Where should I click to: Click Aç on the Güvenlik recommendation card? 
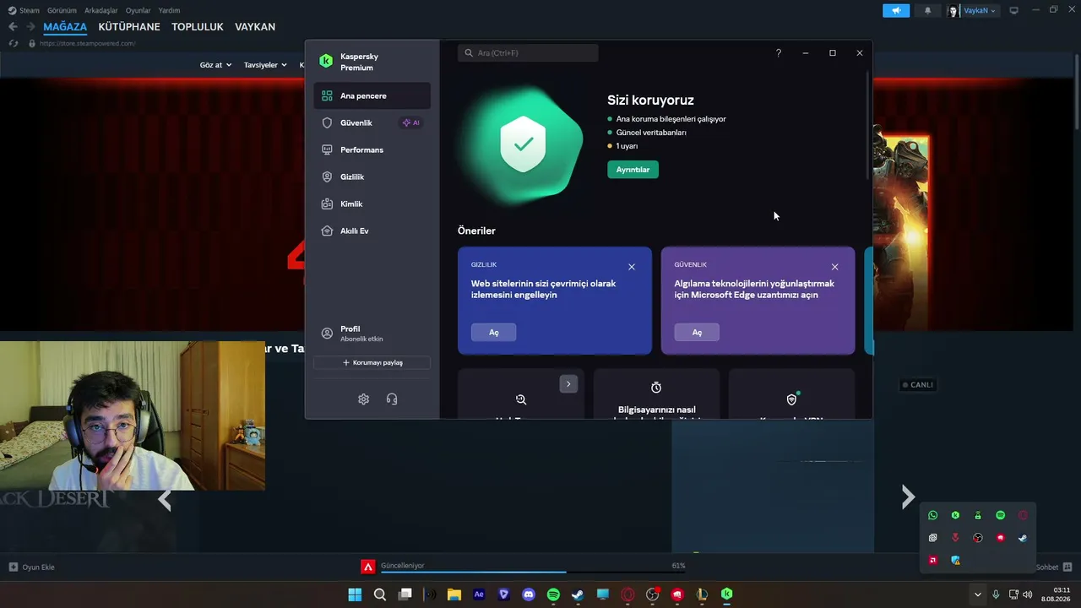click(697, 333)
